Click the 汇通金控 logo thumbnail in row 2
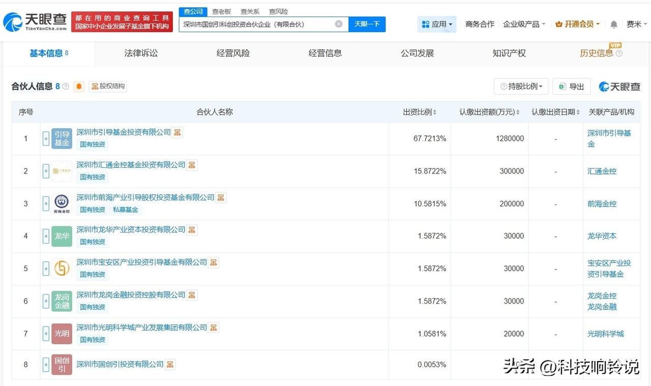Screen dimensions: 651x386 pyautogui.click(x=62, y=171)
